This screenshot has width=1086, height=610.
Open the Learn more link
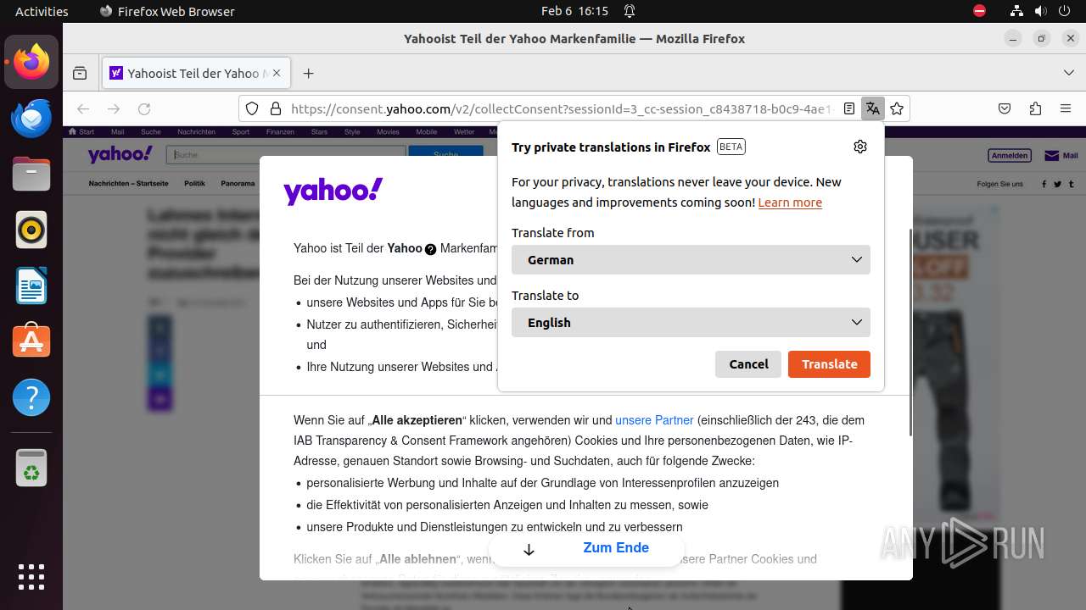coord(790,202)
